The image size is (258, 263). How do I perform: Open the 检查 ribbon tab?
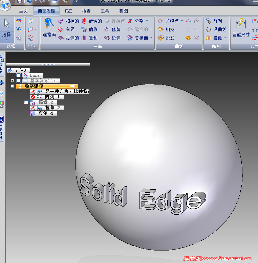click(x=86, y=11)
